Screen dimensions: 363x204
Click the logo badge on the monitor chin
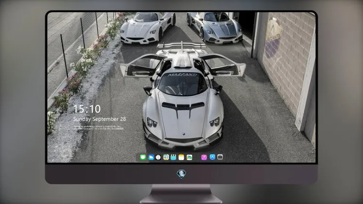pos(181,174)
